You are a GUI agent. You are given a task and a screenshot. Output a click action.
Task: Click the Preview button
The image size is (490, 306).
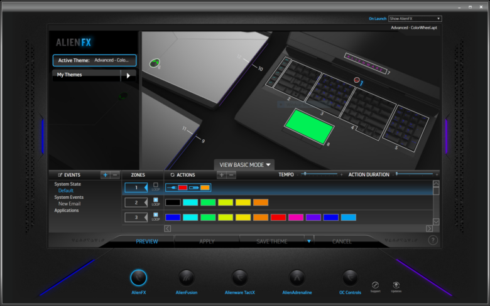point(147,241)
